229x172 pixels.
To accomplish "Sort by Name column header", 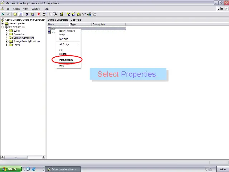I will pos(58,24).
